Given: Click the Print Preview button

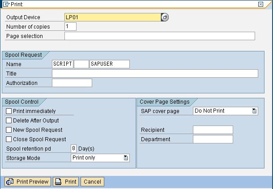Looking at the screenshot, I should click(28, 182).
